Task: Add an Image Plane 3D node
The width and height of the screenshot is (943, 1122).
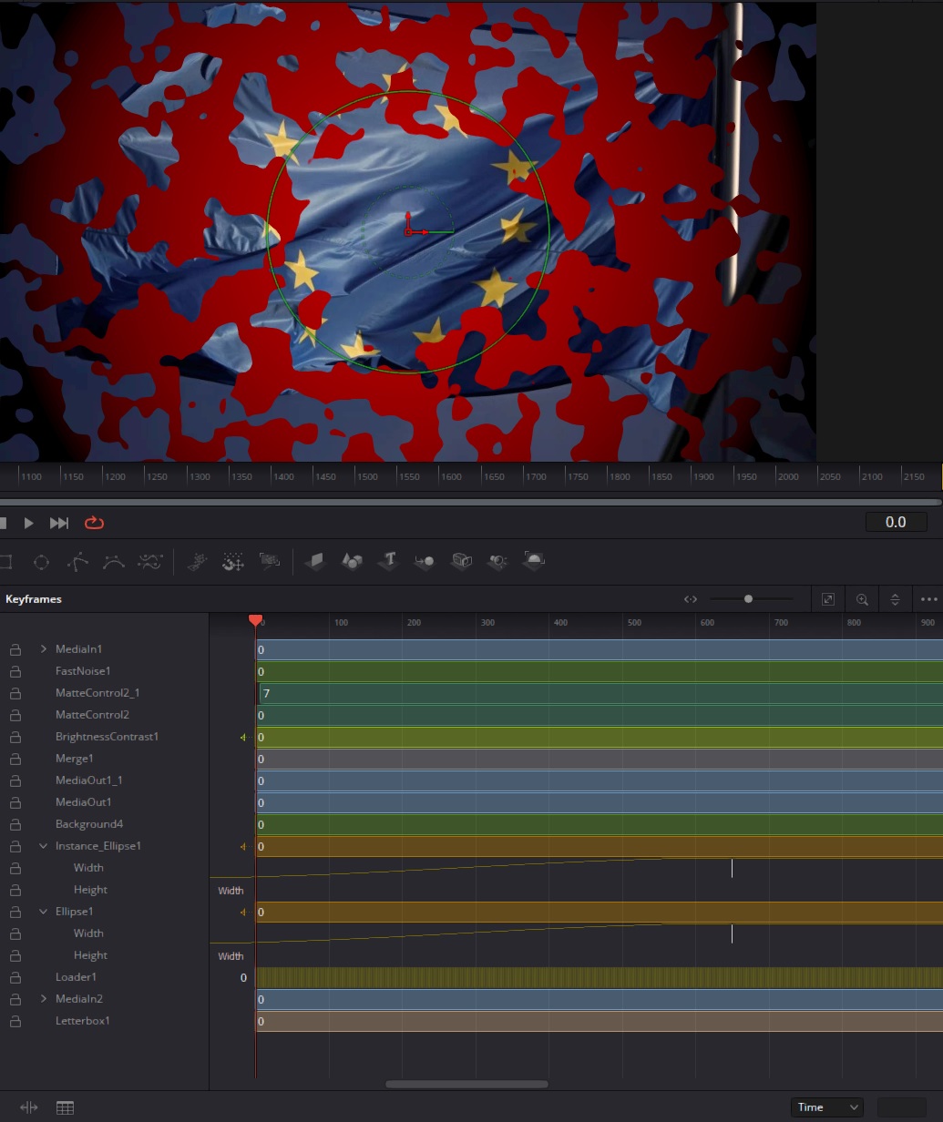Action: pyautogui.click(x=315, y=561)
